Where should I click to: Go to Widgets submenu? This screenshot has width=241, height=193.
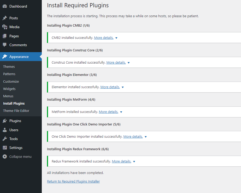(9, 89)
